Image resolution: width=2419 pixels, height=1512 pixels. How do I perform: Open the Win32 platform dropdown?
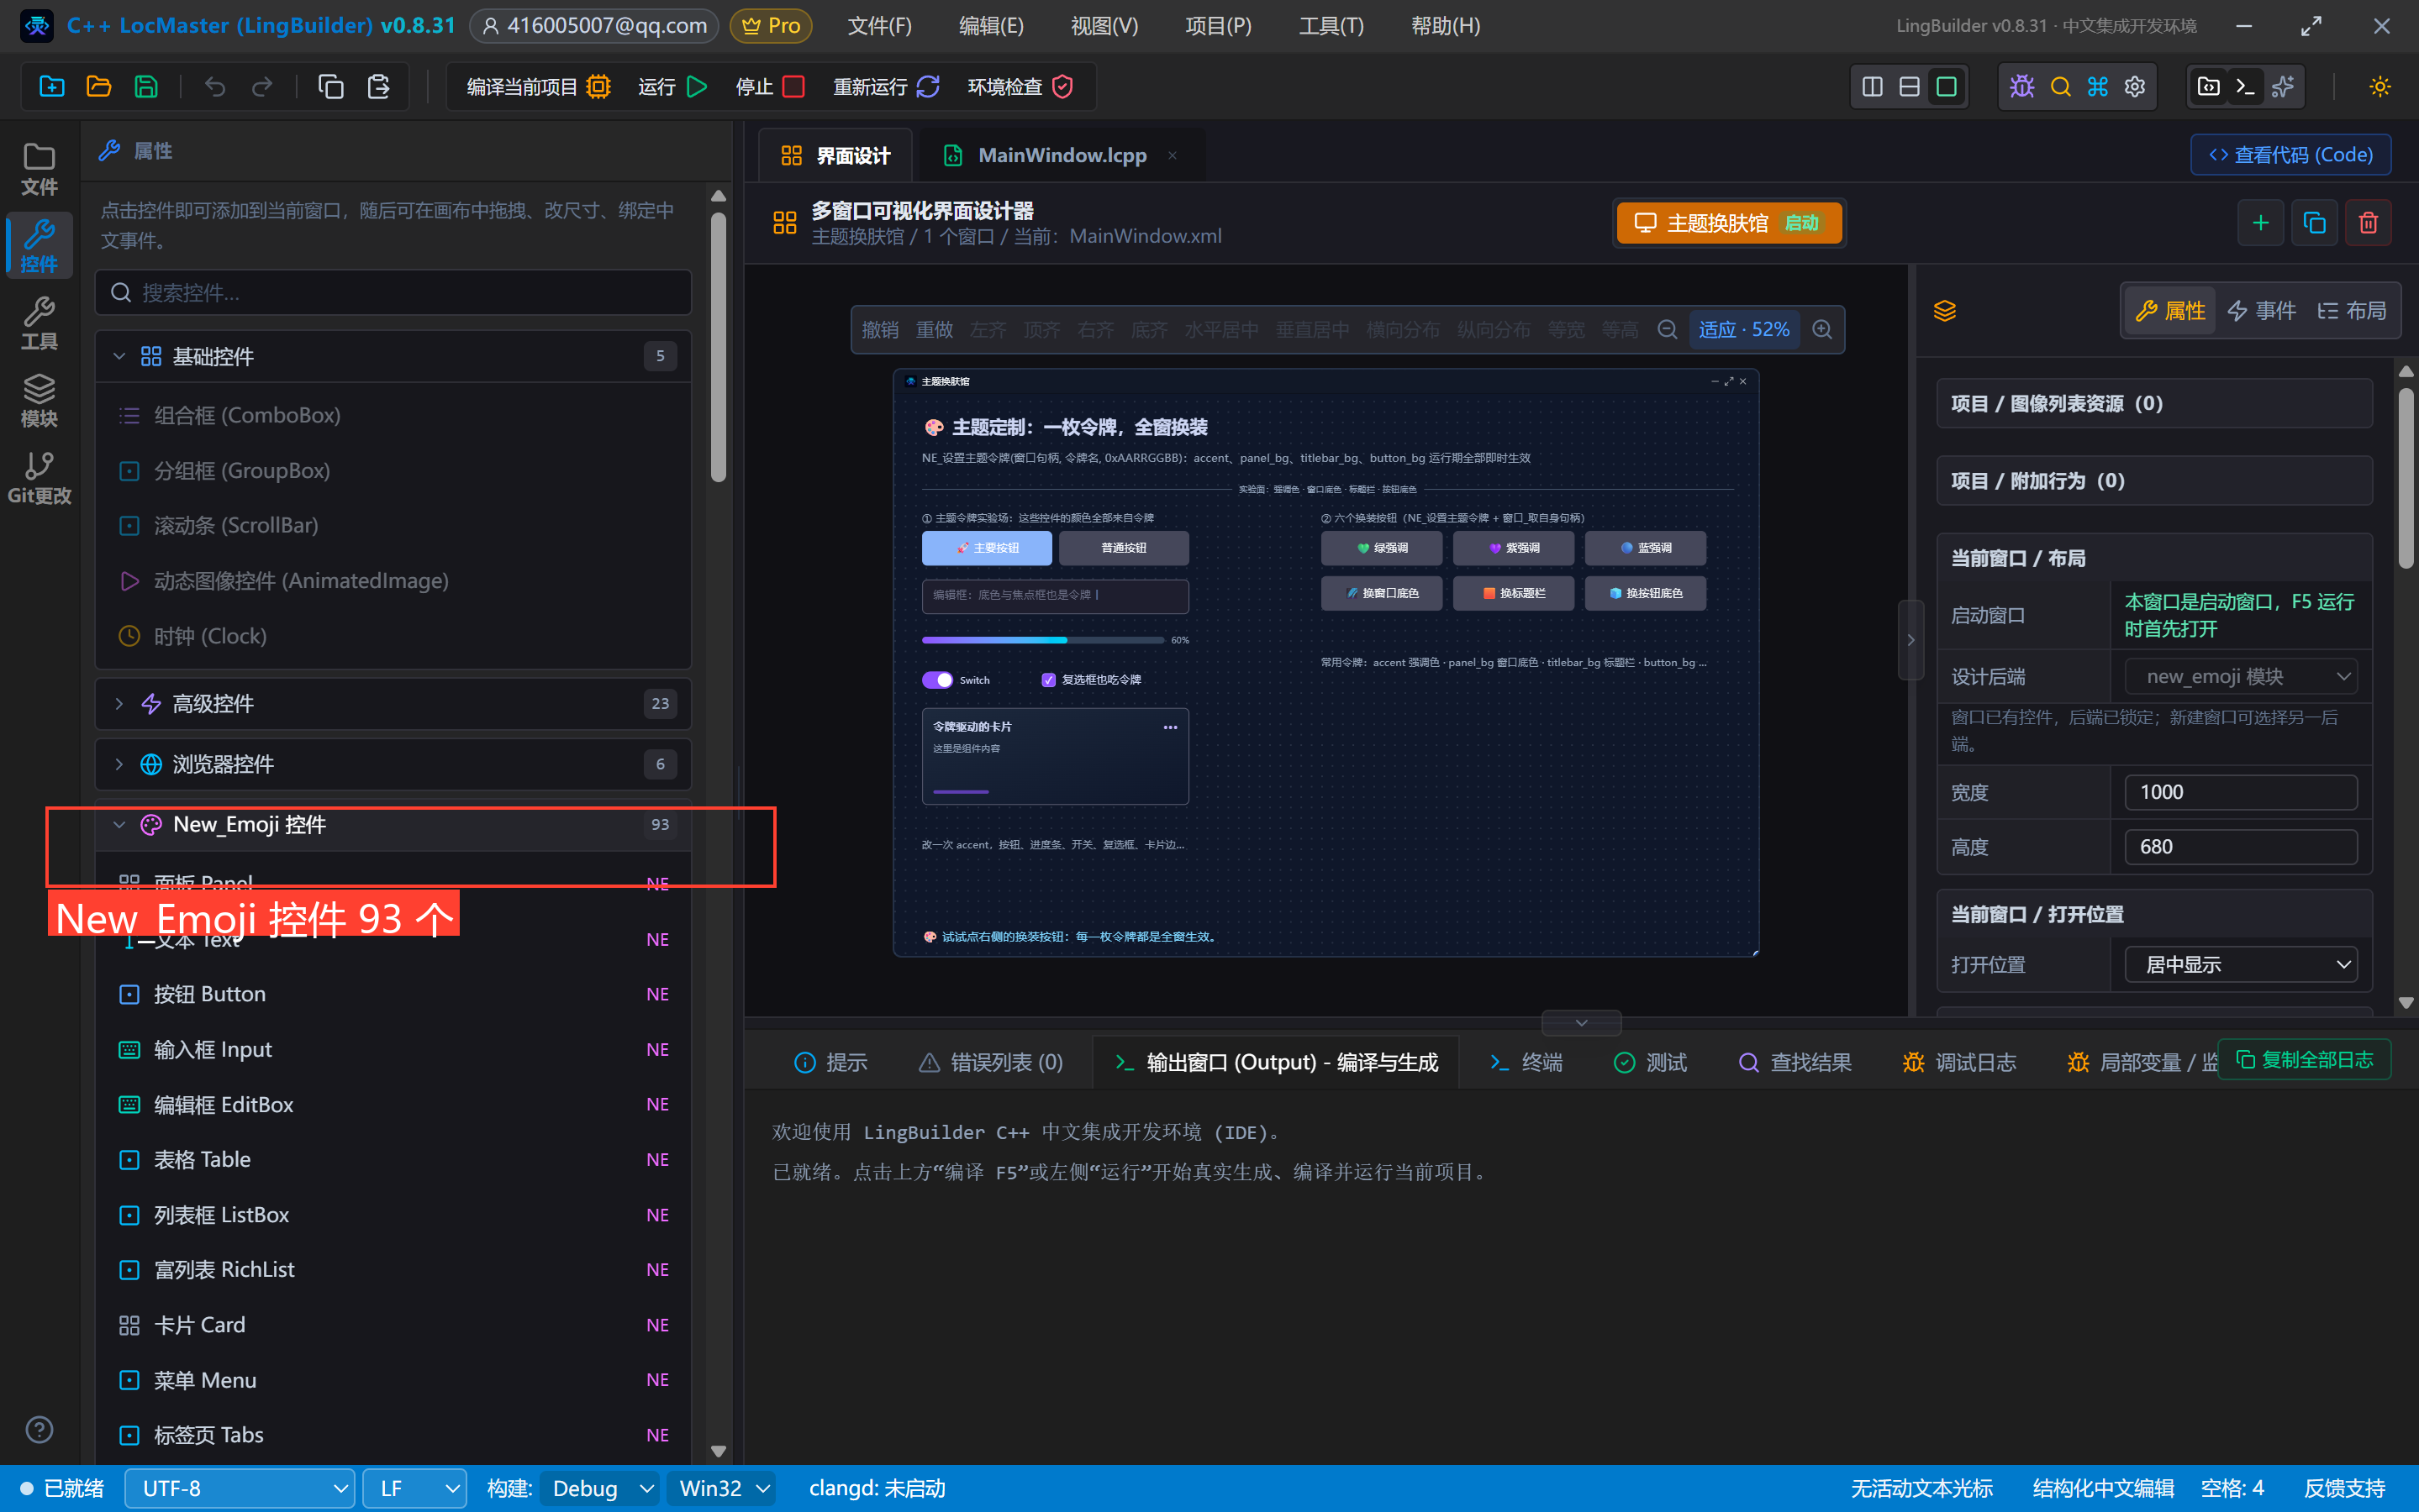click(x=722, y=1488)
